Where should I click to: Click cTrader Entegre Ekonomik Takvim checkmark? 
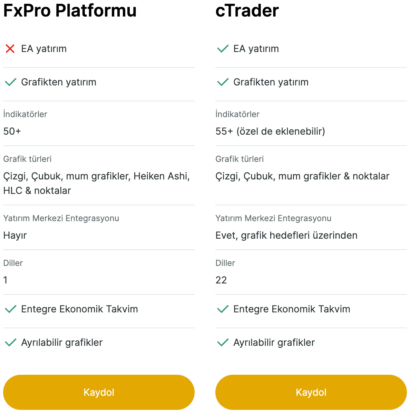click(x=223, y=309)
